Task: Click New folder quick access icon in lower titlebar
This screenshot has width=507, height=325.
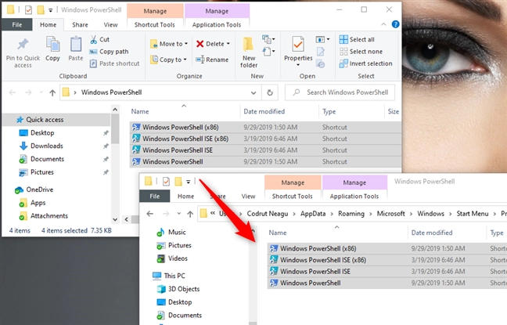Action: point(178,181)
